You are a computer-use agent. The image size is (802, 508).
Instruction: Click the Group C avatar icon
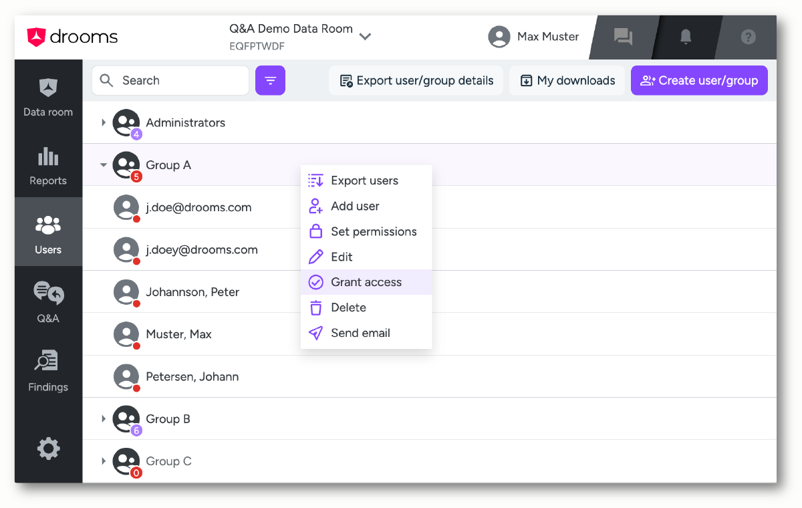click(x=126, y=461)
